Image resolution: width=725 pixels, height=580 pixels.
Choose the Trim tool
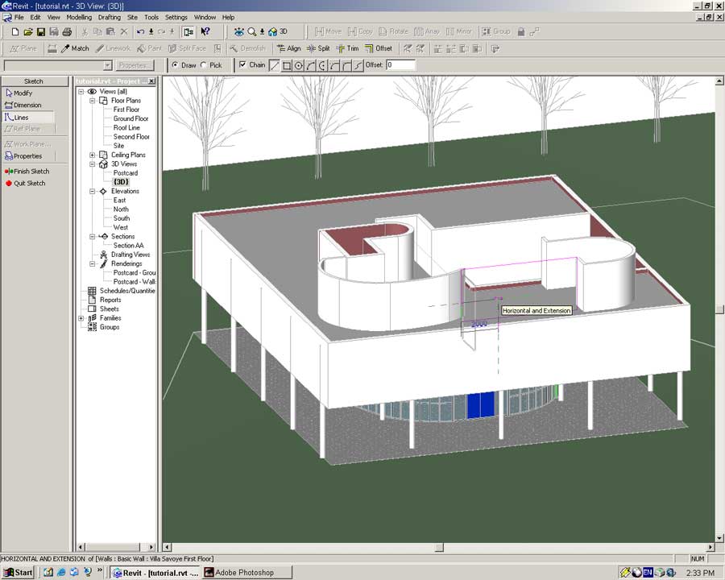click(x=347, y=48)
